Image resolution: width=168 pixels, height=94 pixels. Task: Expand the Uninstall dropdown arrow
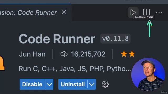(x=92, y=84)
